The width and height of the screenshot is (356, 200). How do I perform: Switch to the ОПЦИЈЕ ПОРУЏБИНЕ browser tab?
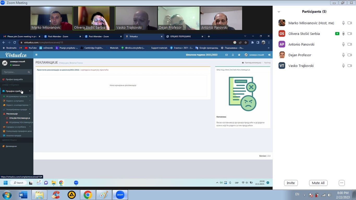[180, 36]
